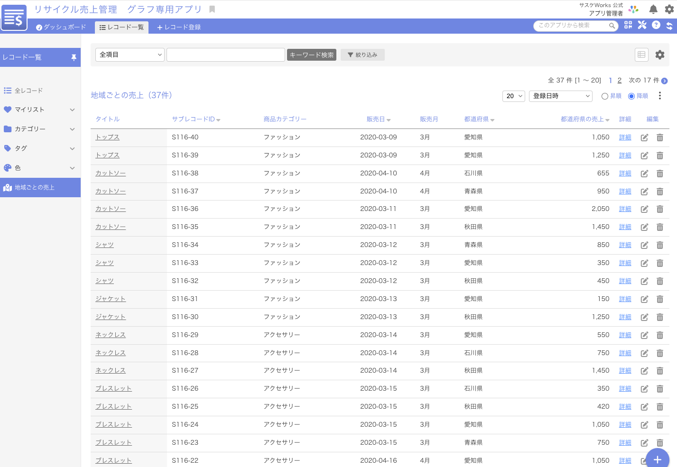The height and width of the screenshot is (467, 677).
Task: Edit record S116-40
Action: [x=644, y=137]
